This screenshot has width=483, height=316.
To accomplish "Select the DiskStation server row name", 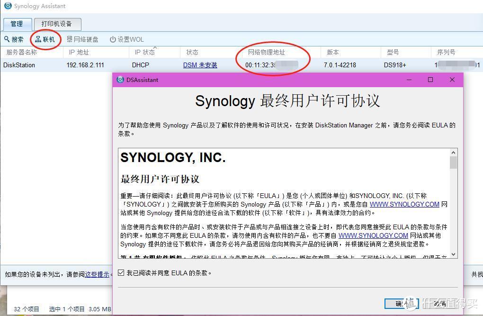I will (x=19, y=65).
